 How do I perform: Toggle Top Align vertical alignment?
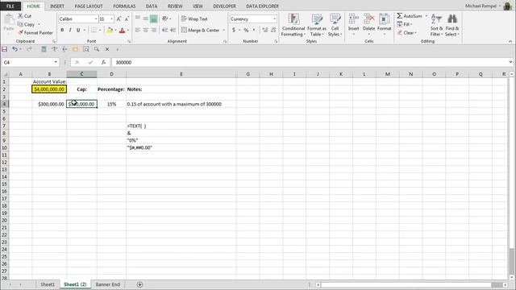point(138,19)
